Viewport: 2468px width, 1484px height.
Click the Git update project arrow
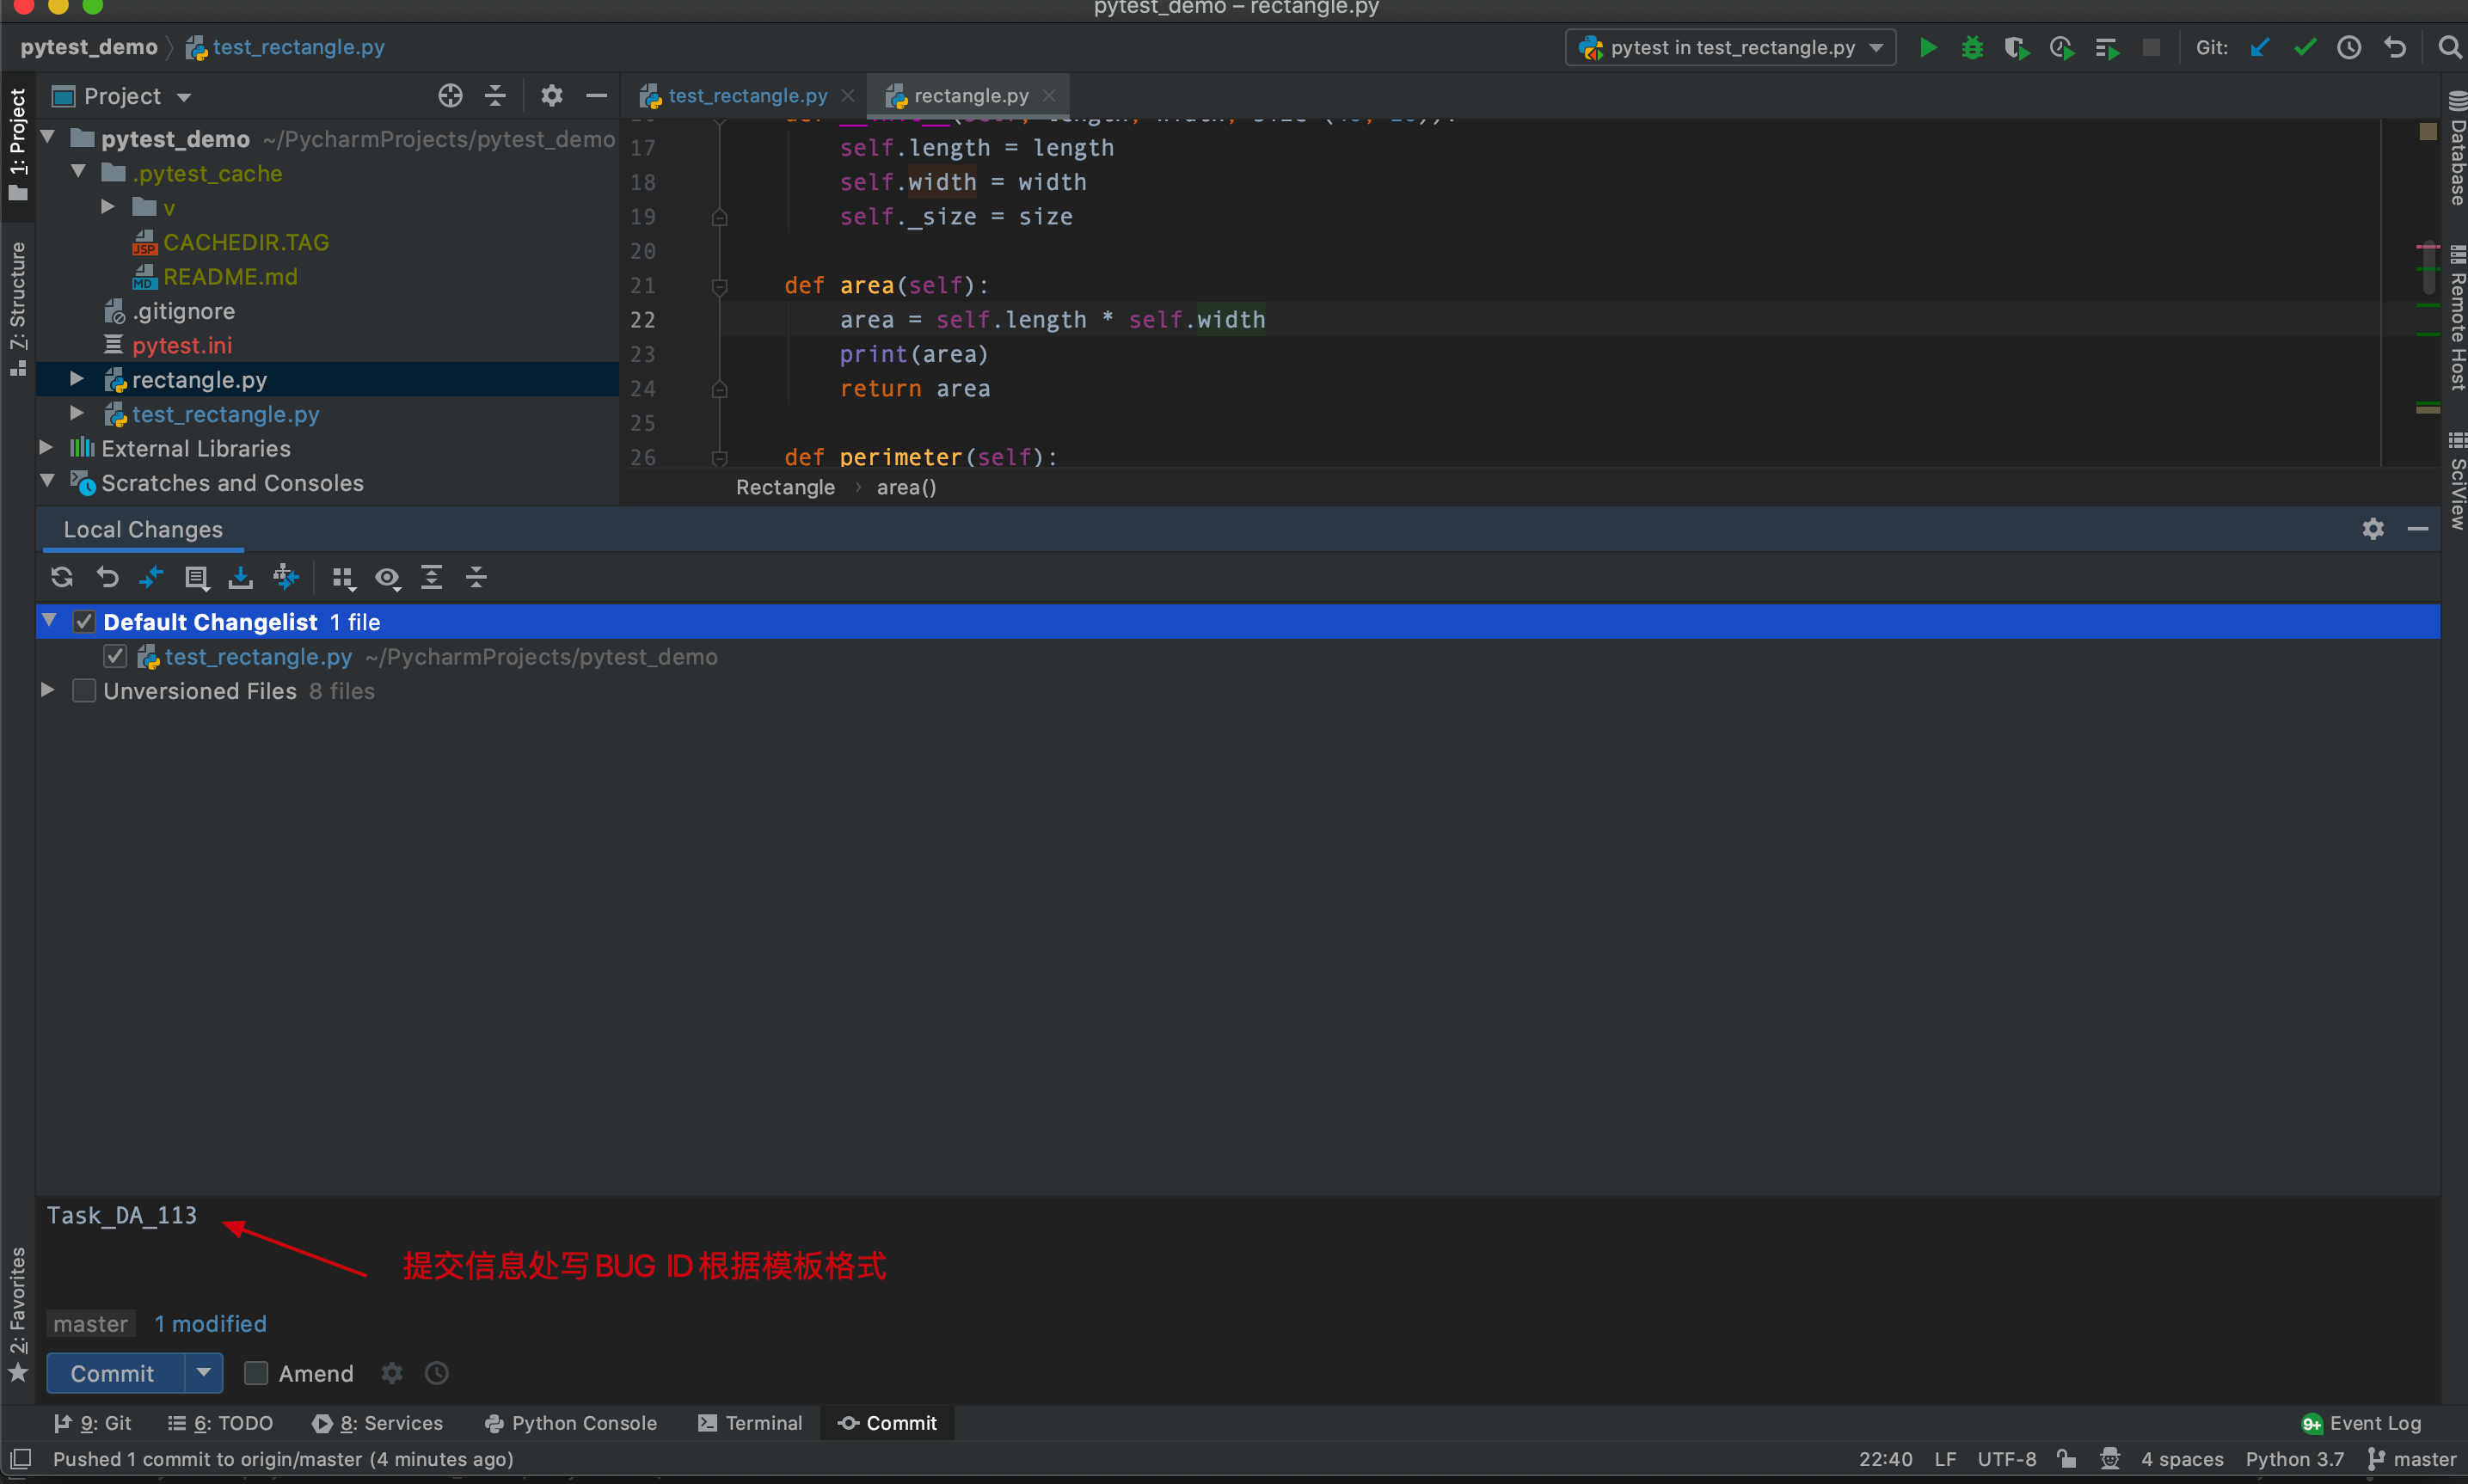coord(2259,47)
